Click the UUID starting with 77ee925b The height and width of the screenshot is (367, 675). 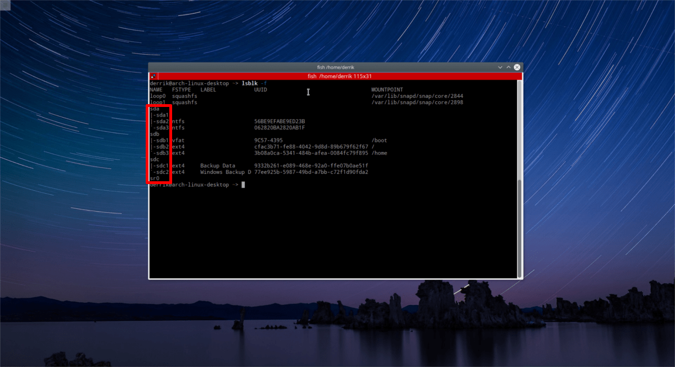pos(311,172)
